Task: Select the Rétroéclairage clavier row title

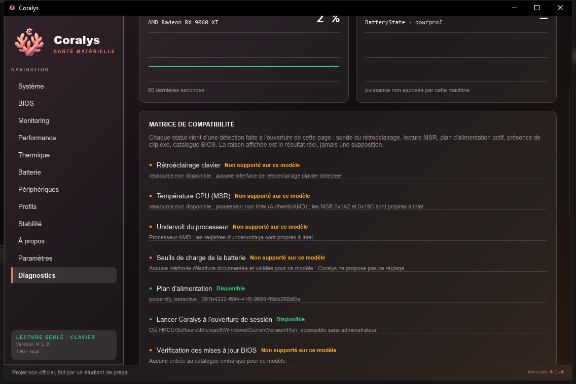Action: (x=188, y=165)
